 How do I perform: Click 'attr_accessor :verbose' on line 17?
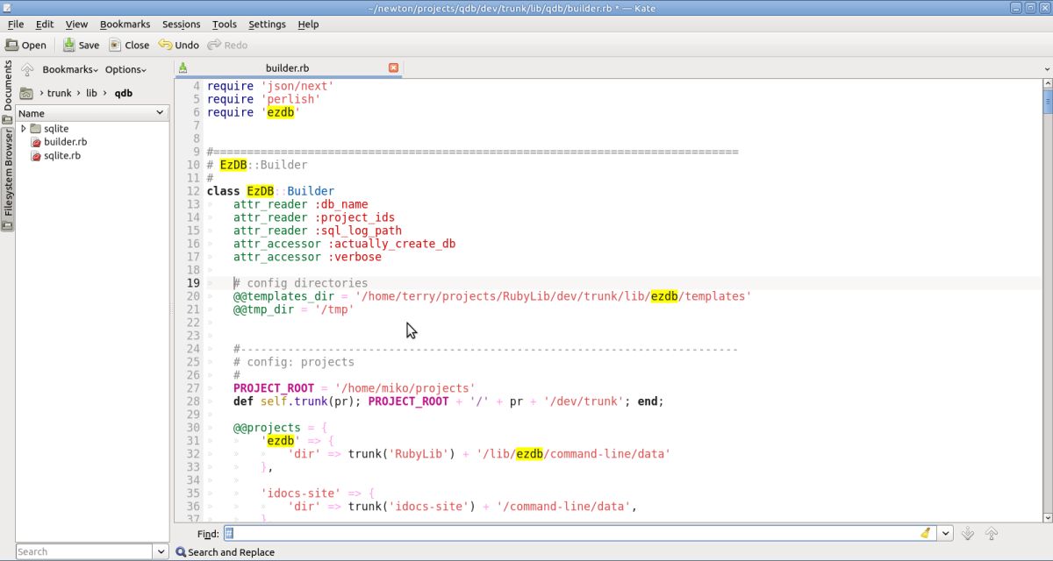point(307,257)
